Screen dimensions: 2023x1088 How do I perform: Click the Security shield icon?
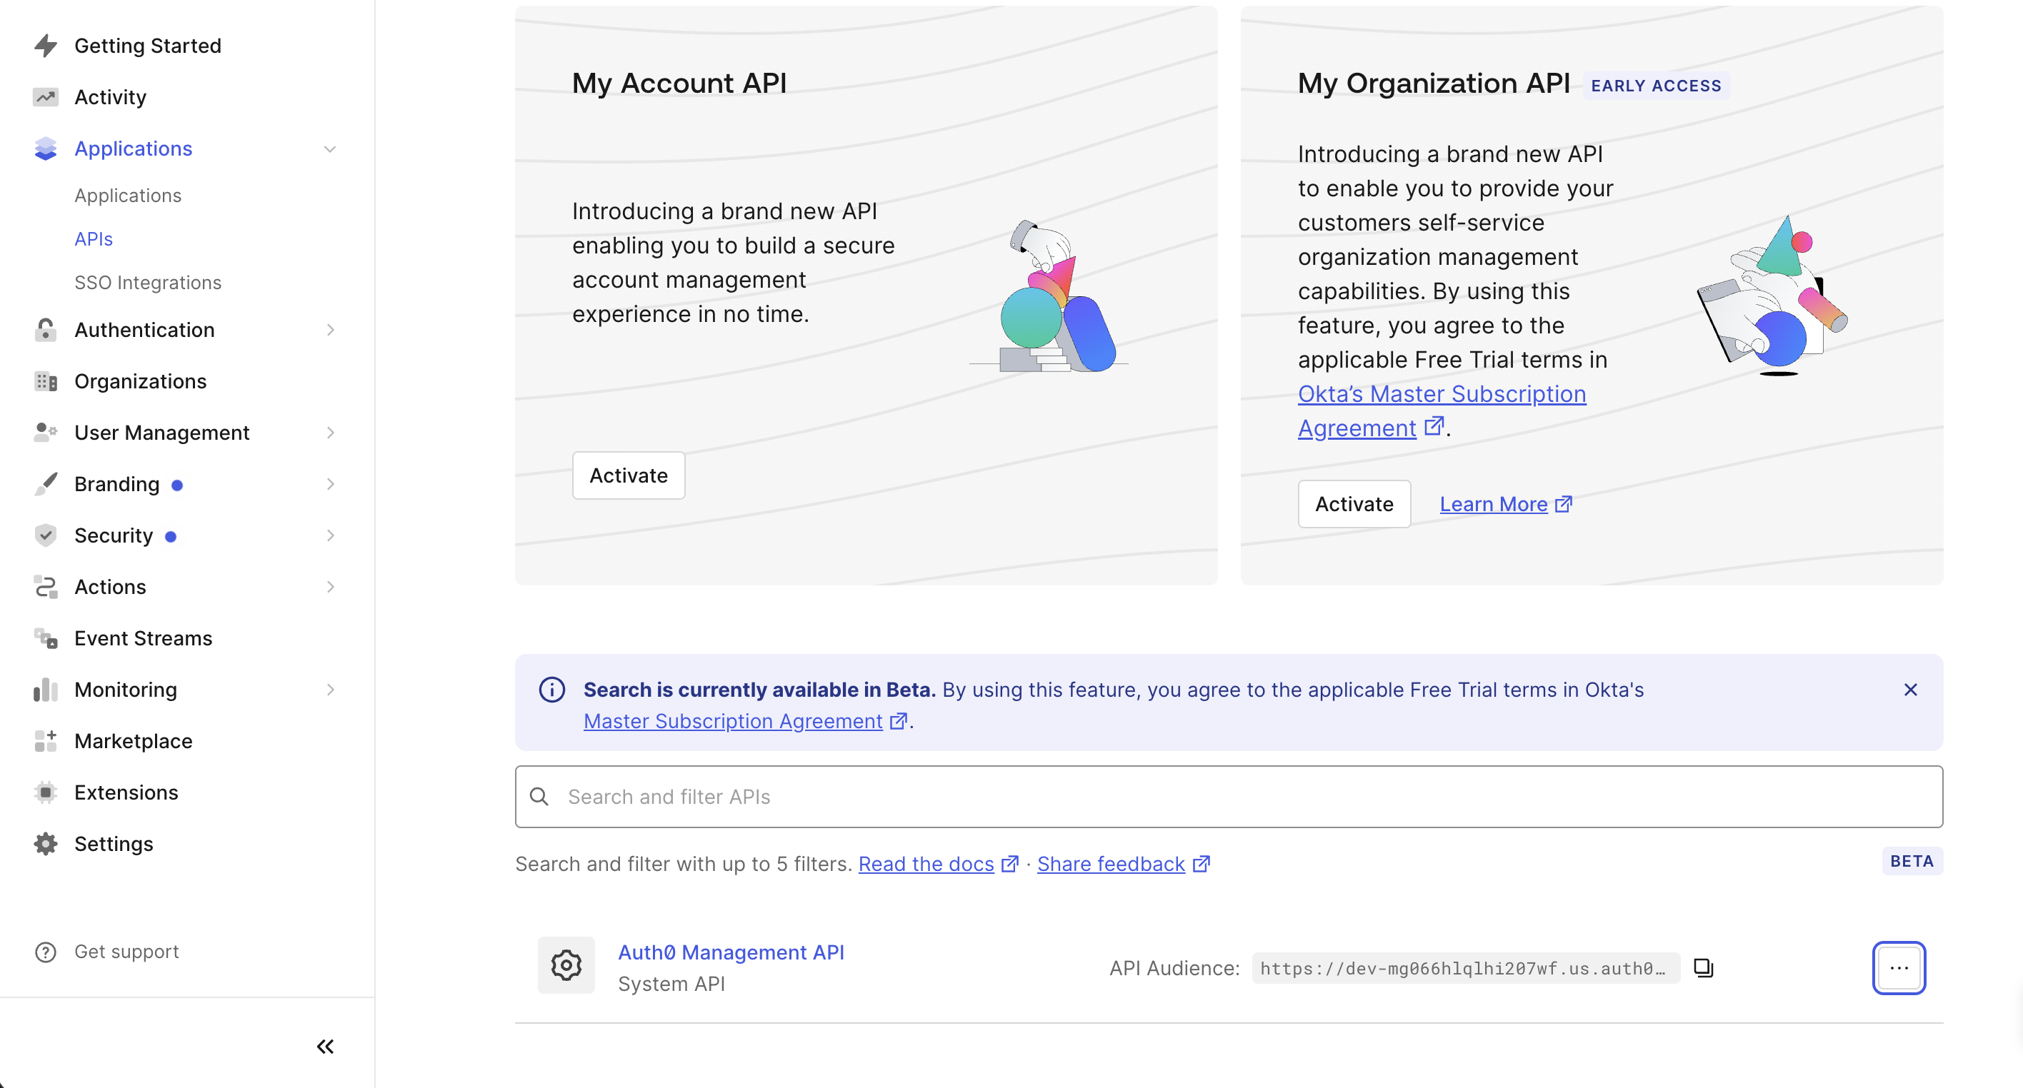tap(46, 535)
